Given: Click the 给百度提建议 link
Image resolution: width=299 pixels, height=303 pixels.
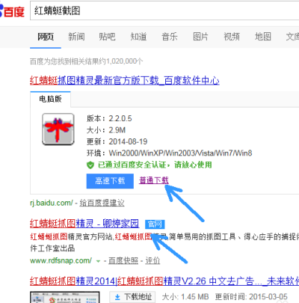Looking at the screenshot, I should coord(102,203).
